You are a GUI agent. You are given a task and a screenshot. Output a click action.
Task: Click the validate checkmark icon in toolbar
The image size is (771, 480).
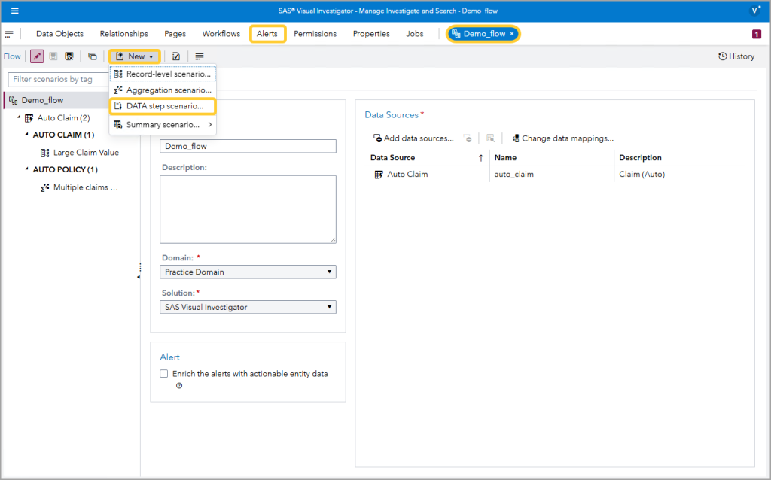tap(175, 56)
